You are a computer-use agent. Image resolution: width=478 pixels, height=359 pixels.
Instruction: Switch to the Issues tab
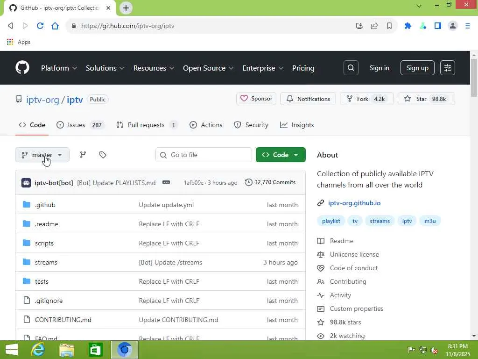point(80,125)
